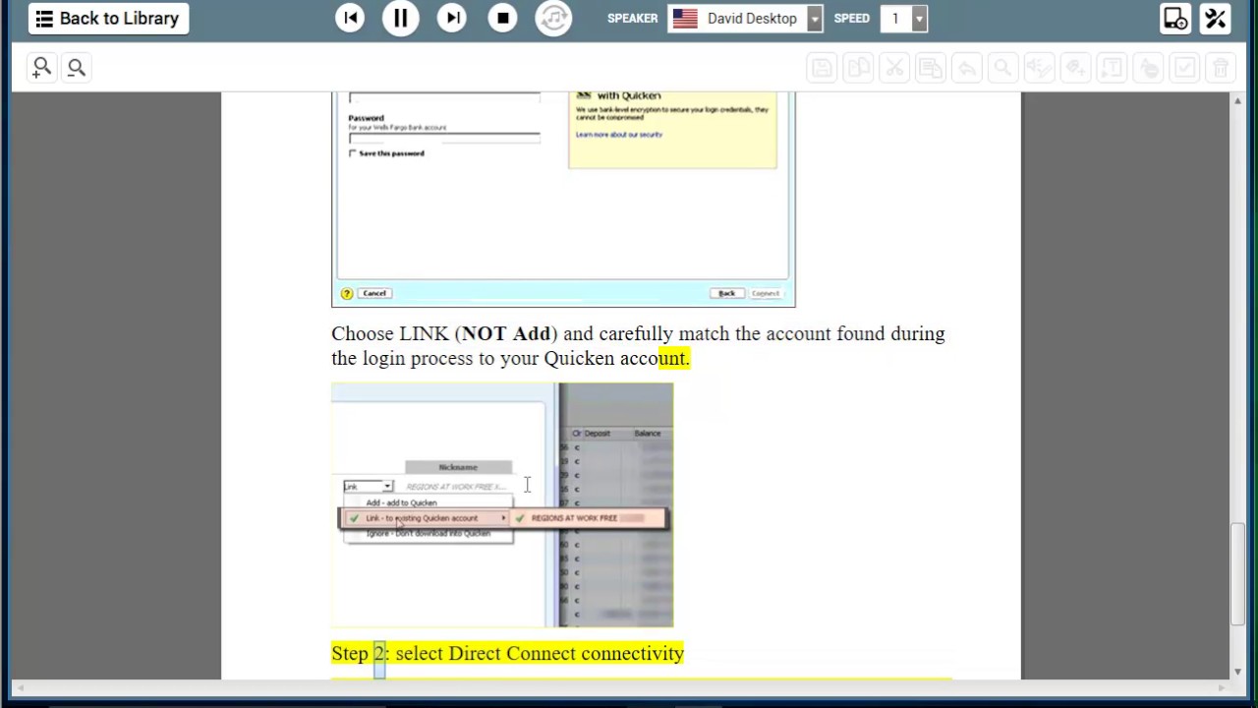The height and width of the screenshot is (708, 1258).
Task: Click the scroll down arrow
Action: point(1237,672)
